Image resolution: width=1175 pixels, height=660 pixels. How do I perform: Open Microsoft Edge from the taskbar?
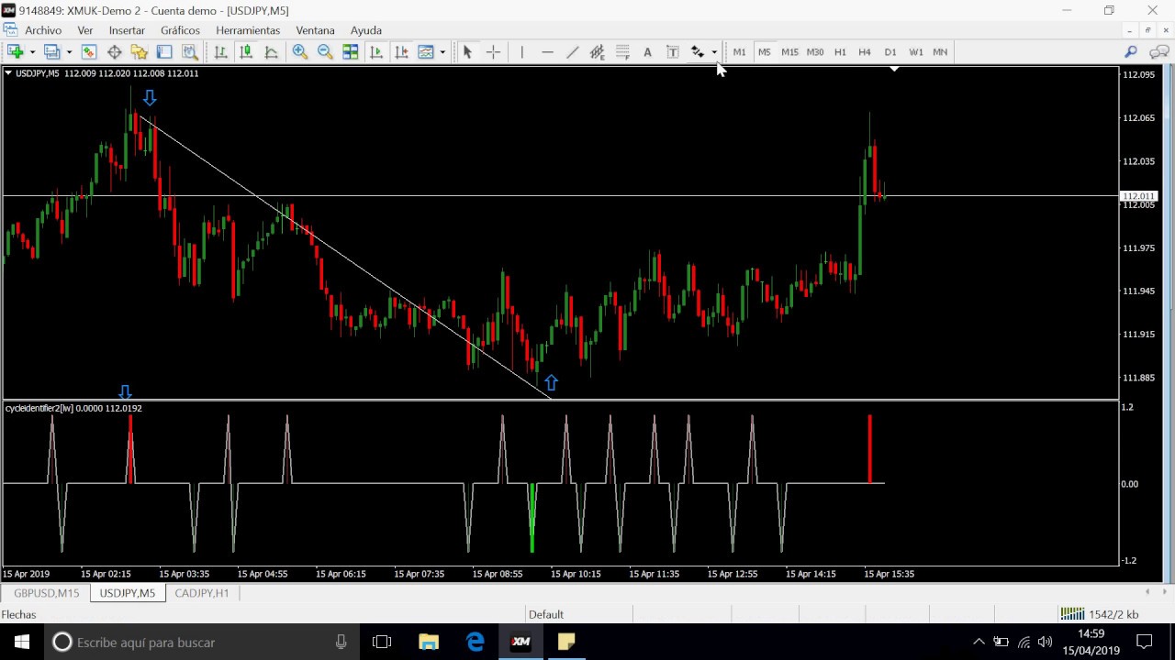click(476, 643)
